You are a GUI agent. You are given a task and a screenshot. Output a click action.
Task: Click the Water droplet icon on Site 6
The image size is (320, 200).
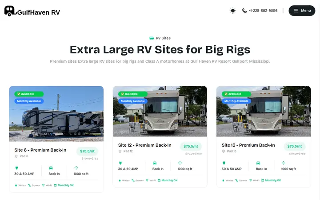pos(16,185)
